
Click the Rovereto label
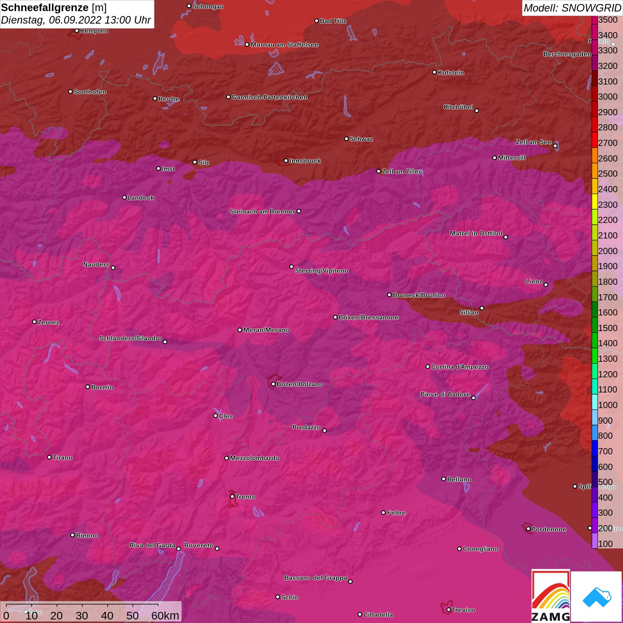199,545
